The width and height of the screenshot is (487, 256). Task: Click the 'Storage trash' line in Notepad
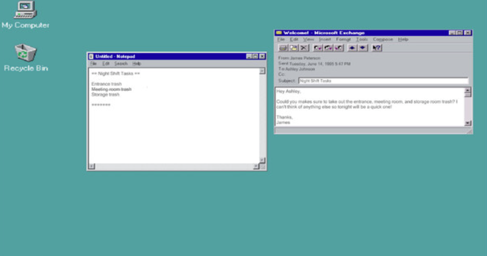point(105,95)
